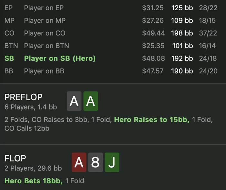226x190 pixels.
Task: Select the green Jack flop card
Action: tap(112, 162)
